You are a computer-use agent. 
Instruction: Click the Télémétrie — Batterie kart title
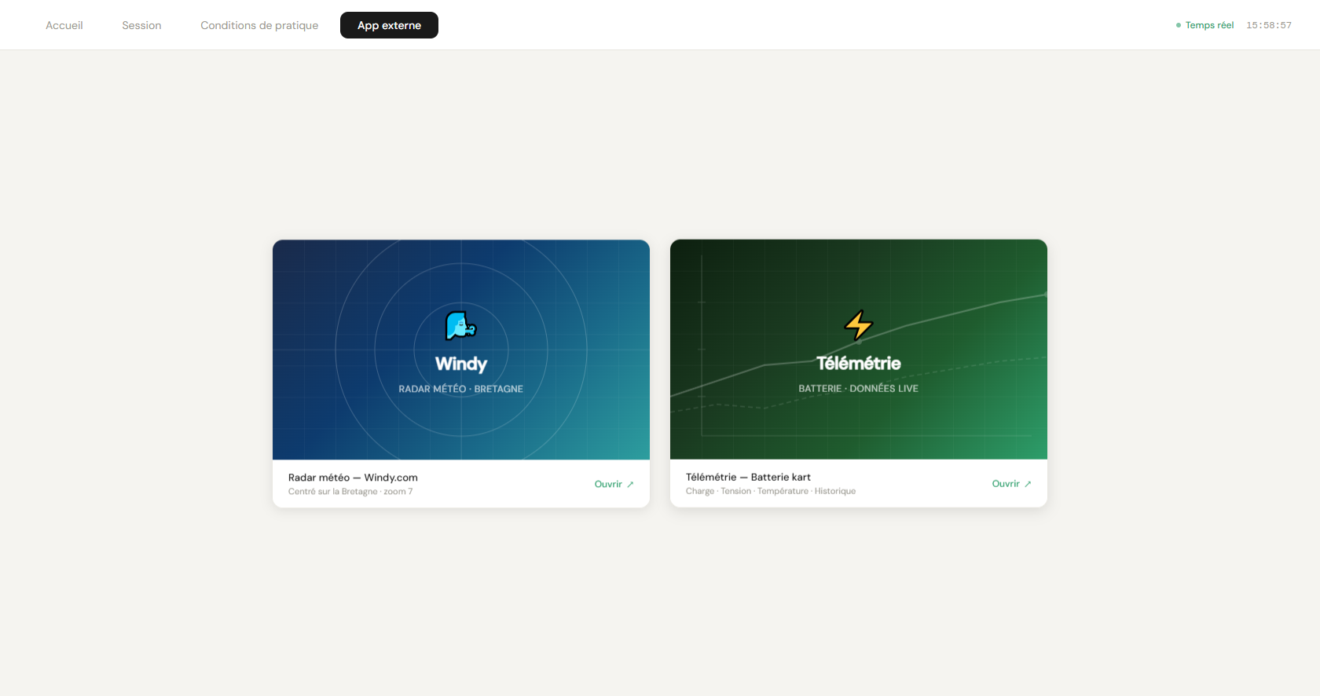pyautogui.click(x=748, y=477)
